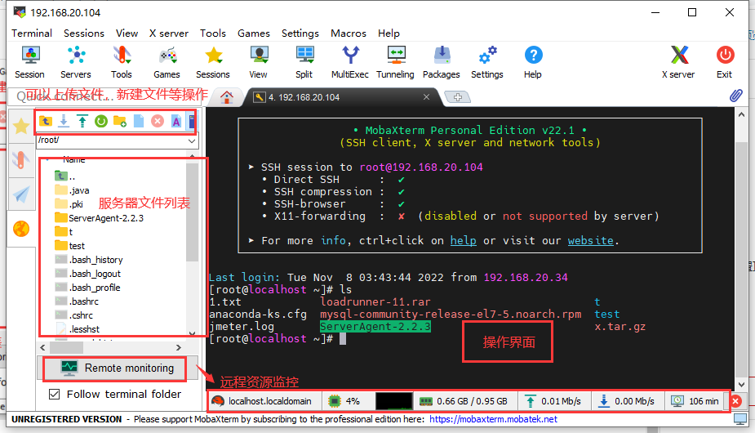Select the ServerAgent-2.2.3 folder
755x433 pixels.
106,218
